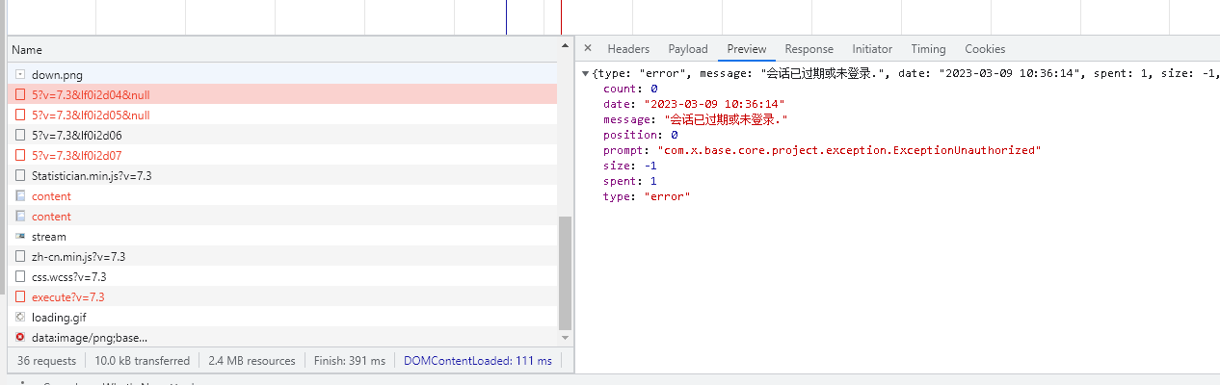This screenshot has width=1220, height=385.
Task: Click the expanded message property line
Action: click(x=696, y=119)
